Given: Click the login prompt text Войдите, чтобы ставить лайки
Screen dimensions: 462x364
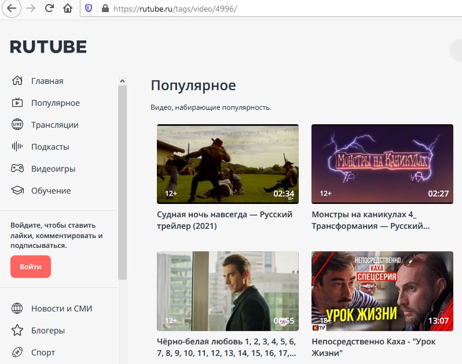Looking at the screenshot, I should 57,235.
